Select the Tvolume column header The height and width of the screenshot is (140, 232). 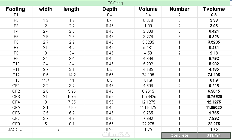pyautogui.click(x=214, y=9)
